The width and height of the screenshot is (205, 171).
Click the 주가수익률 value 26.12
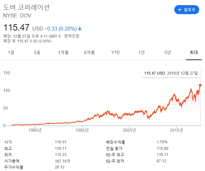(60, 167)
